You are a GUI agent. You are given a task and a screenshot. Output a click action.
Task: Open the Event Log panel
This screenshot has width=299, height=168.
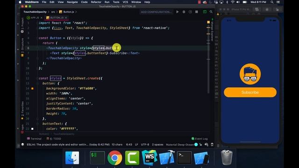click(x=199, y=139)
